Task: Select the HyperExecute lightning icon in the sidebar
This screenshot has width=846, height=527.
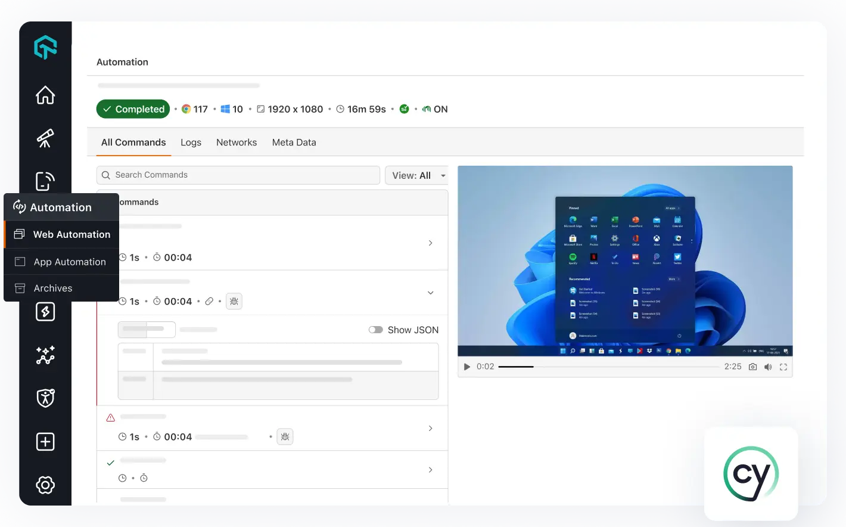Action: click(x=45, y=311)
